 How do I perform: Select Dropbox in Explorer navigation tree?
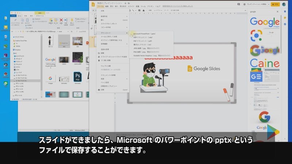17,50
